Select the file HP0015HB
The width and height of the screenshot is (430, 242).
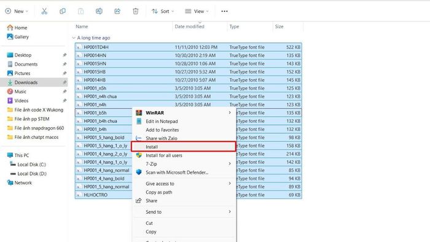coord(189,72)
